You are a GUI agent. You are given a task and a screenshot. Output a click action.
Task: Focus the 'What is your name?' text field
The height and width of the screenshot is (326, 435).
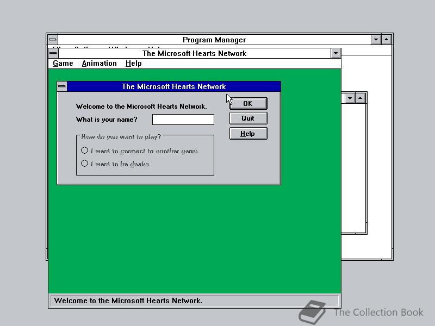tap(183, 120)
